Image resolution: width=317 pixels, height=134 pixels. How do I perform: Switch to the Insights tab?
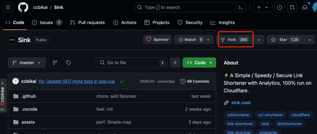(x=222, y=23)
